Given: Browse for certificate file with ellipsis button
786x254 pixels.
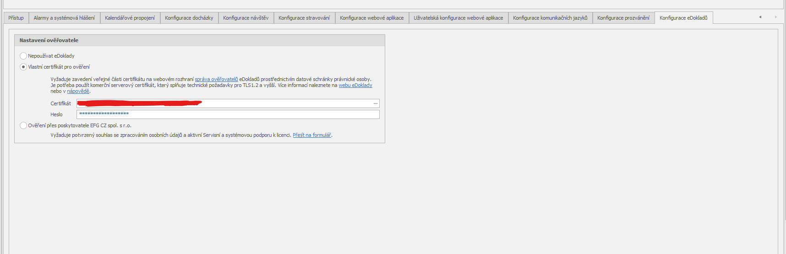Looking at the screenshot, I should [x=375, y=103].
